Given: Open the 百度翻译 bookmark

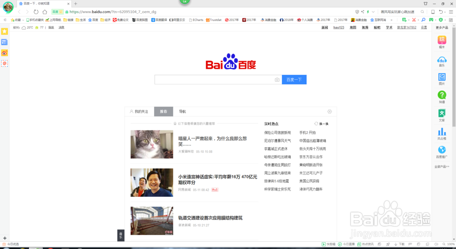Looking at the screenshot, I should (x=159, y=20).
